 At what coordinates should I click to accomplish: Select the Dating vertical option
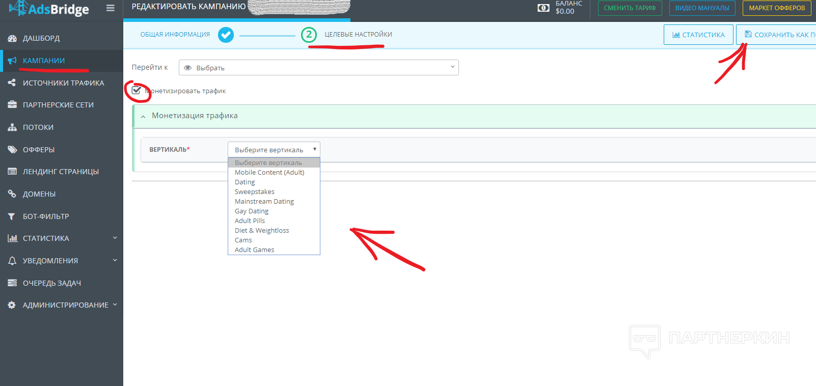coord(274,182)
